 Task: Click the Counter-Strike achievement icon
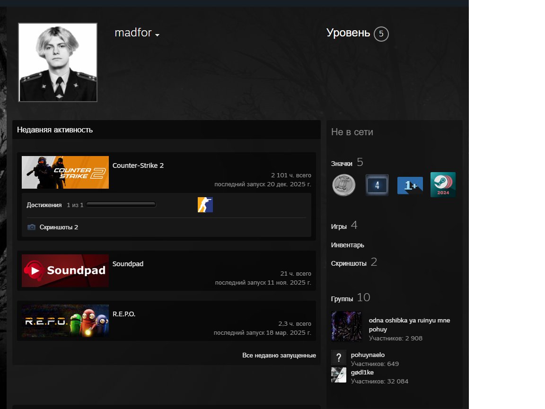205,205
